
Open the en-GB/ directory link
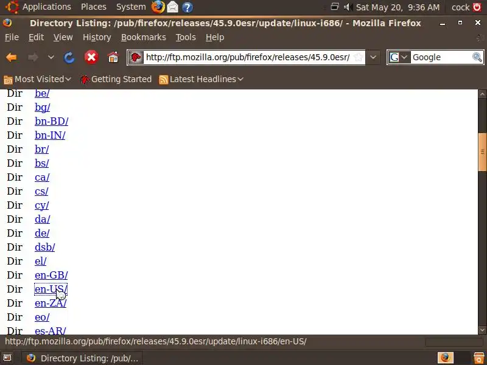pyautogui.click(x=51, y=276)
